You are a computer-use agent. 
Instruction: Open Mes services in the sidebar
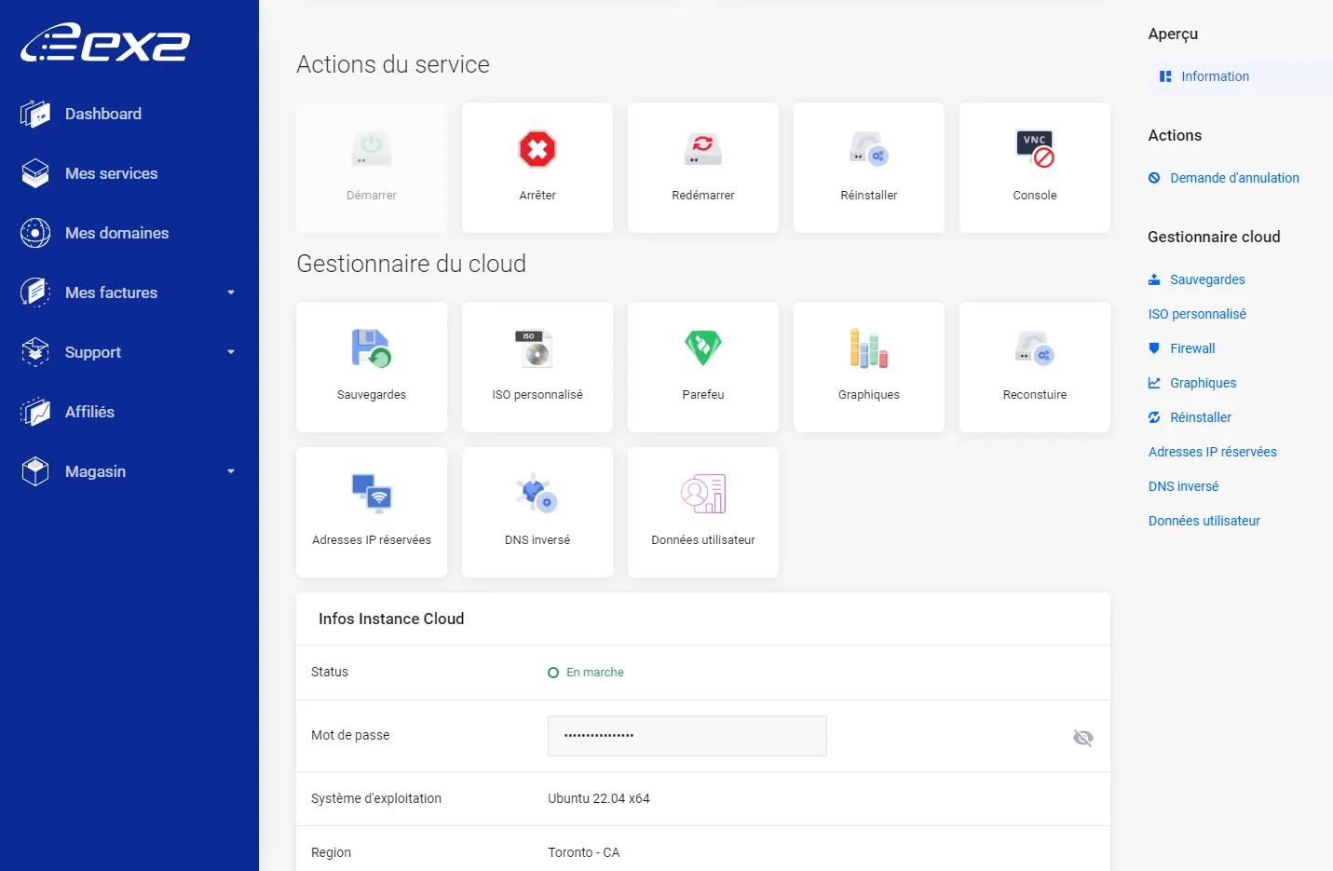(x=111, y=173)
